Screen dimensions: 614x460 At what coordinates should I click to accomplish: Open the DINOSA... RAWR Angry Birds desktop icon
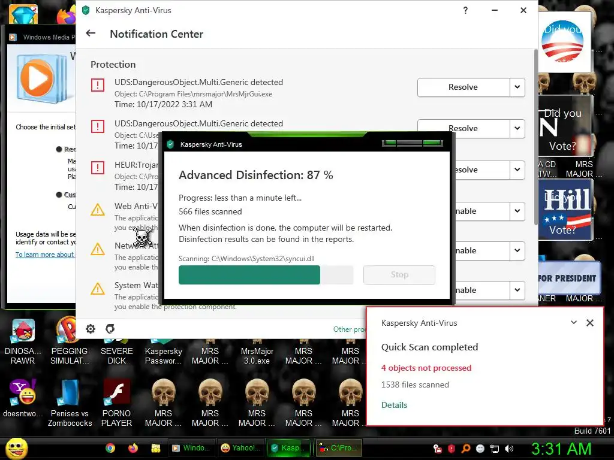(x=23, y=341)
